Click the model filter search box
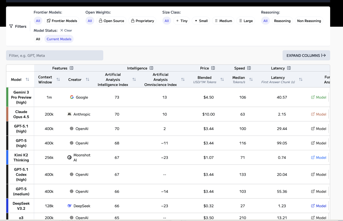 54,55
